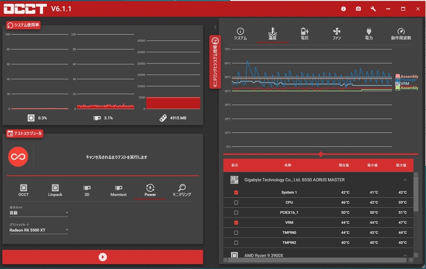Image resolution: width=426 pixels, height=269 pixels.
Task: Click the モニタリングとシステム情報 side tab
Action: tap(215, 62)
